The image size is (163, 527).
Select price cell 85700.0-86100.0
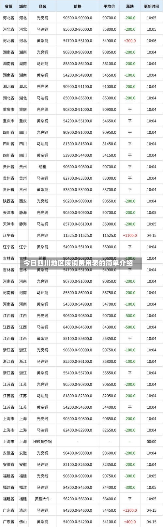pyautogui.click(x=78, y=224)
